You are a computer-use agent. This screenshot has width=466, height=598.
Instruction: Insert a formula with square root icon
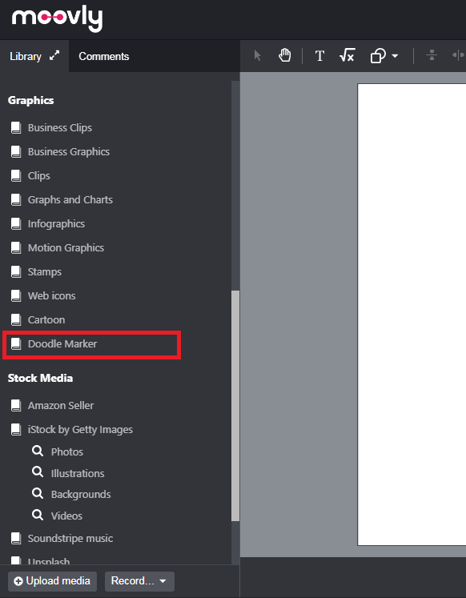point(347,56)
